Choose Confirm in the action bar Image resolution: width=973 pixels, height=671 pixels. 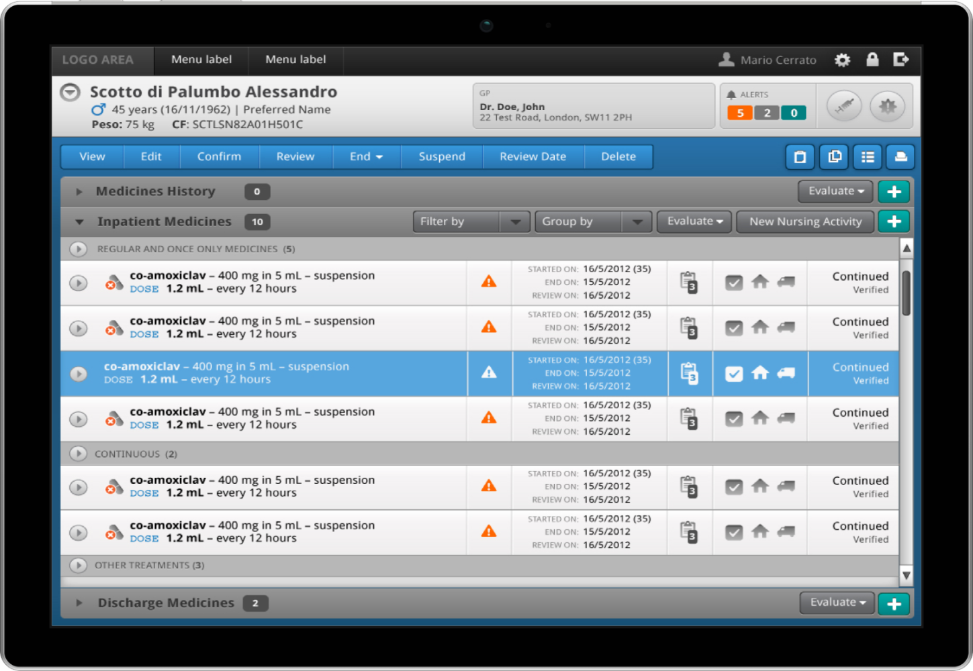219,157
